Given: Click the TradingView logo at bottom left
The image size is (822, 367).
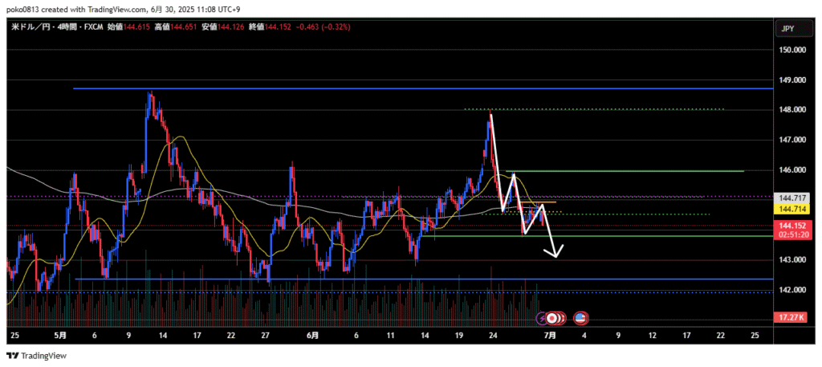Looking at the screenshot, I should [36, 355].
